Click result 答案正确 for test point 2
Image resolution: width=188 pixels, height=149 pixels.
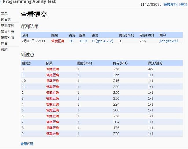coord(53,93)
